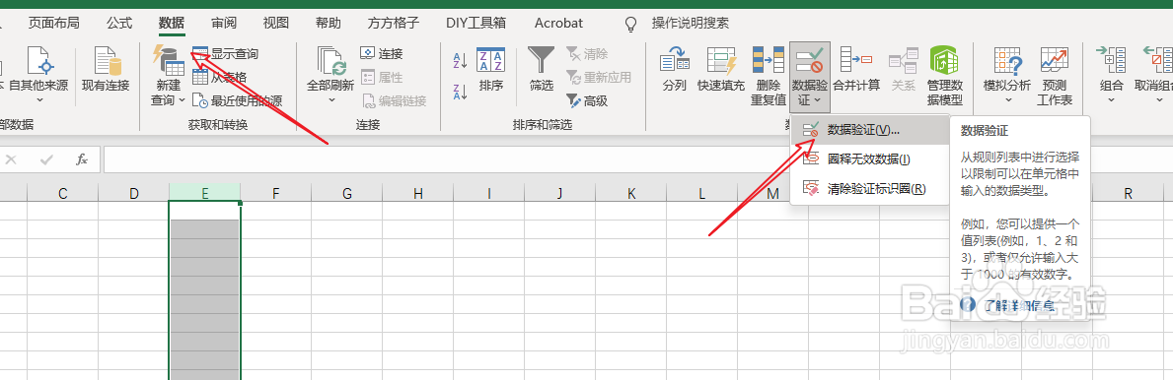Open the 自其他来源 data source icon
The height and width of the screenshot is (380, 1173).
tap(38, 60)
